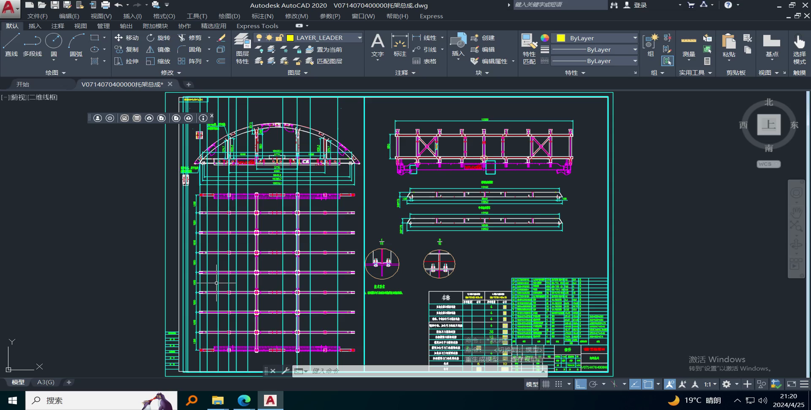The image size is (811, 410).
Task: Toggle layer on/off lightbulb in layer dropdown
Action: (x=259, y=38)
